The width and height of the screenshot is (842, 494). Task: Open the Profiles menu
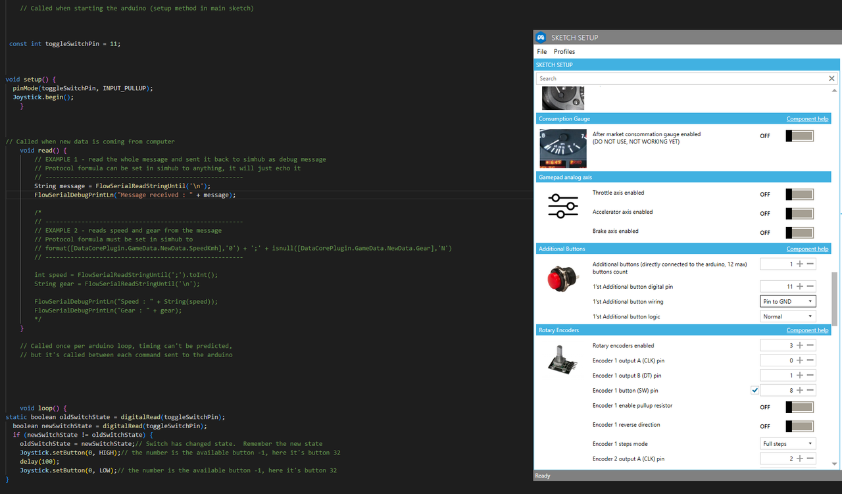[564, 51]
